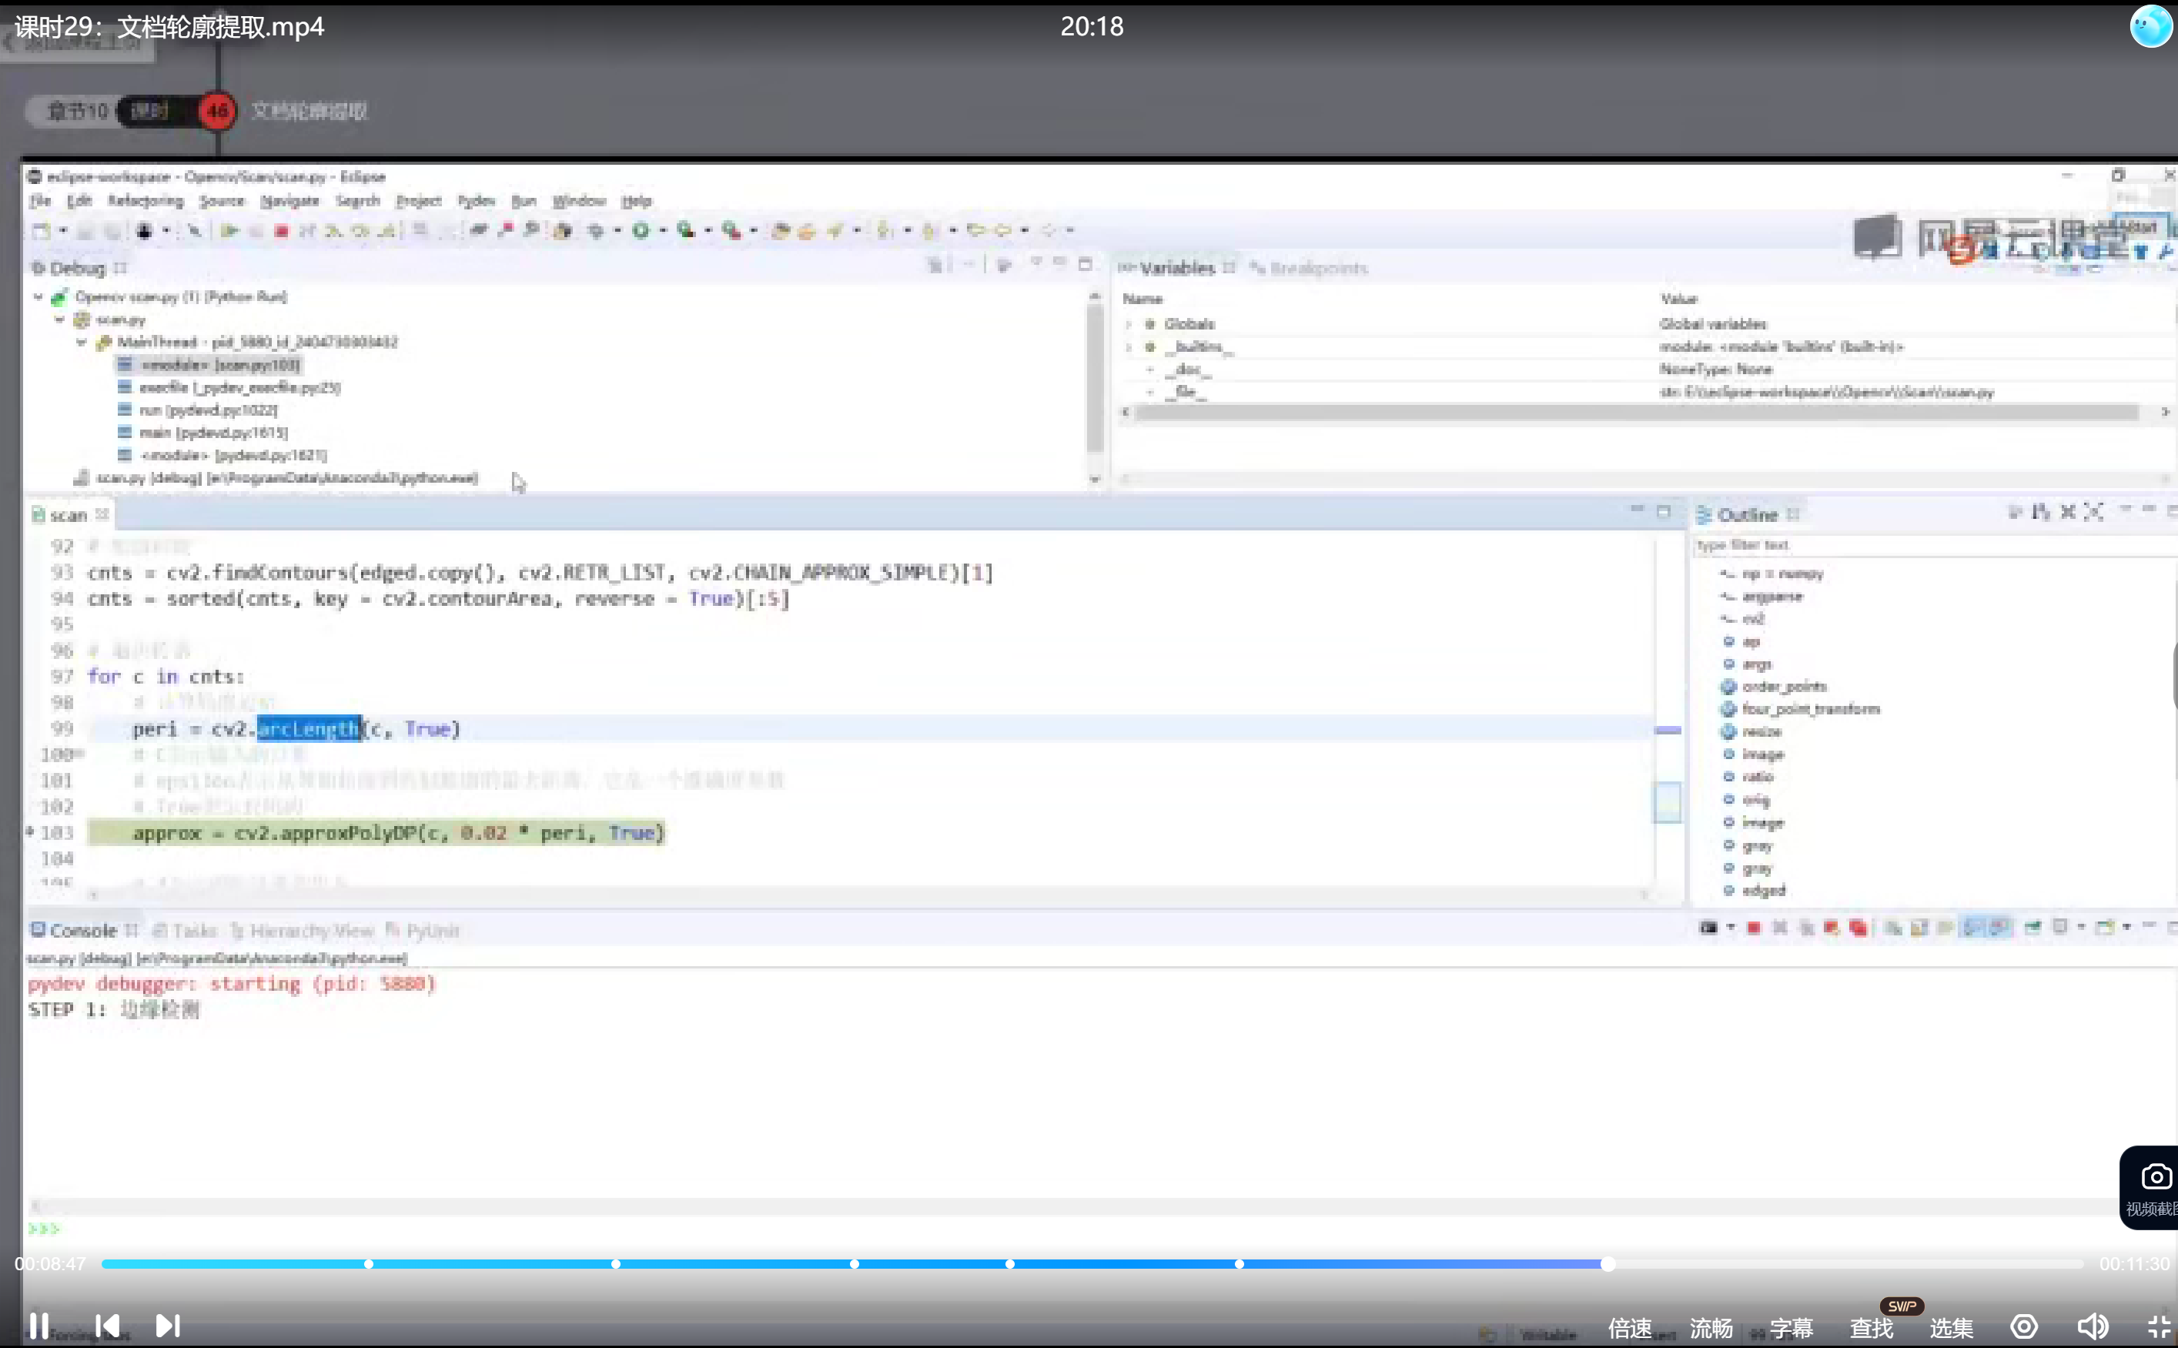Switch to the Breakpoints tab
2178x1348 pixels.
[x=1309, y=267]
